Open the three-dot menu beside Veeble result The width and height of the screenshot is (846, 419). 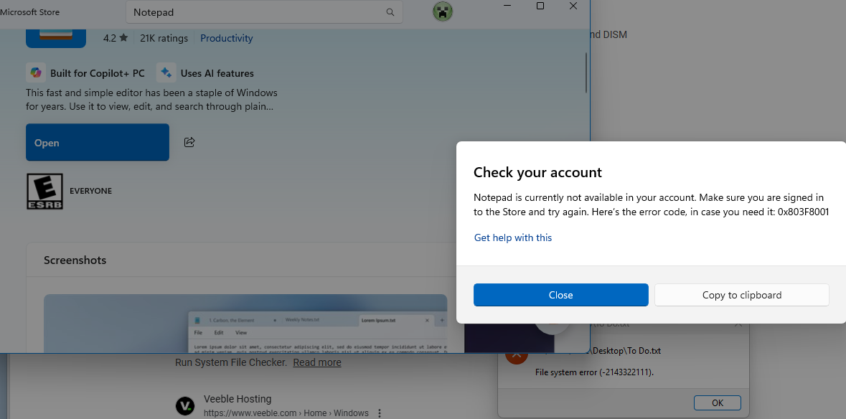(x=380, y=413)
